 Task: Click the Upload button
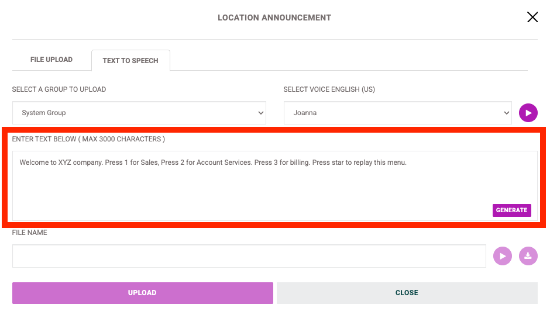tap(142, 293)
